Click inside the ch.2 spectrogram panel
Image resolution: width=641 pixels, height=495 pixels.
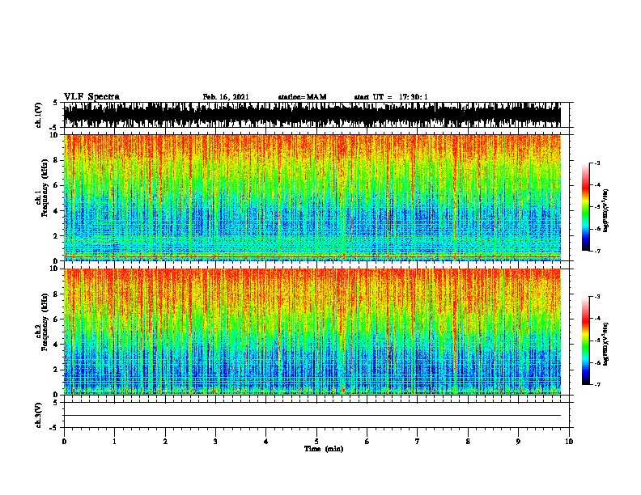[312, 332]
